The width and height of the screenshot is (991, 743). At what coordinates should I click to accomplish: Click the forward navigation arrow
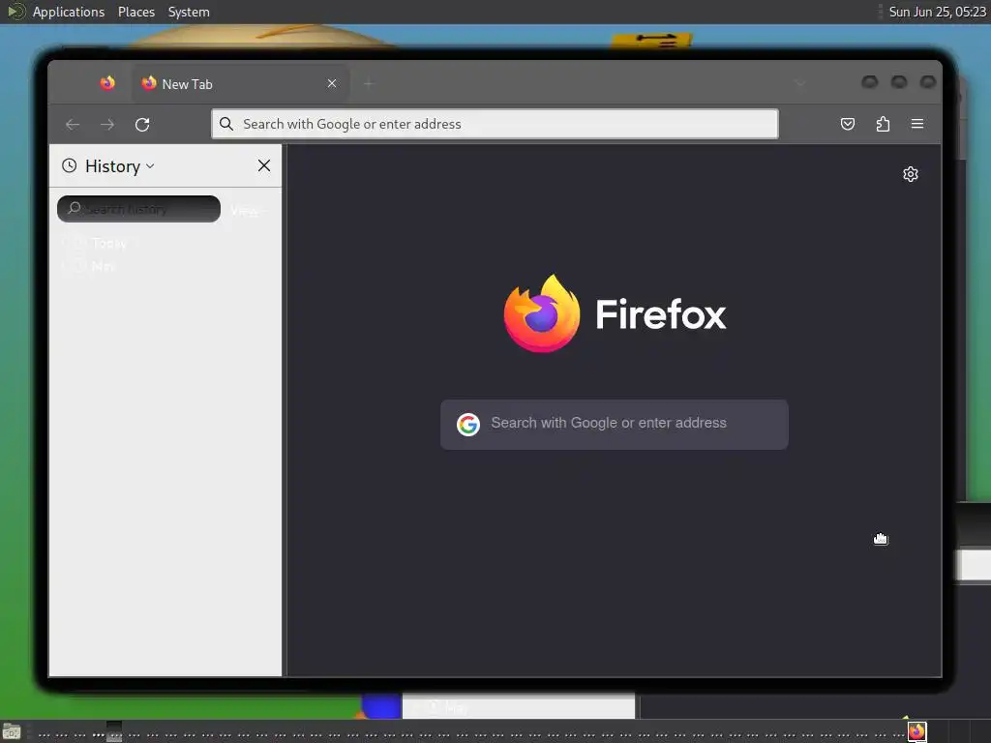pyautogui.click(x=107, y=125)
